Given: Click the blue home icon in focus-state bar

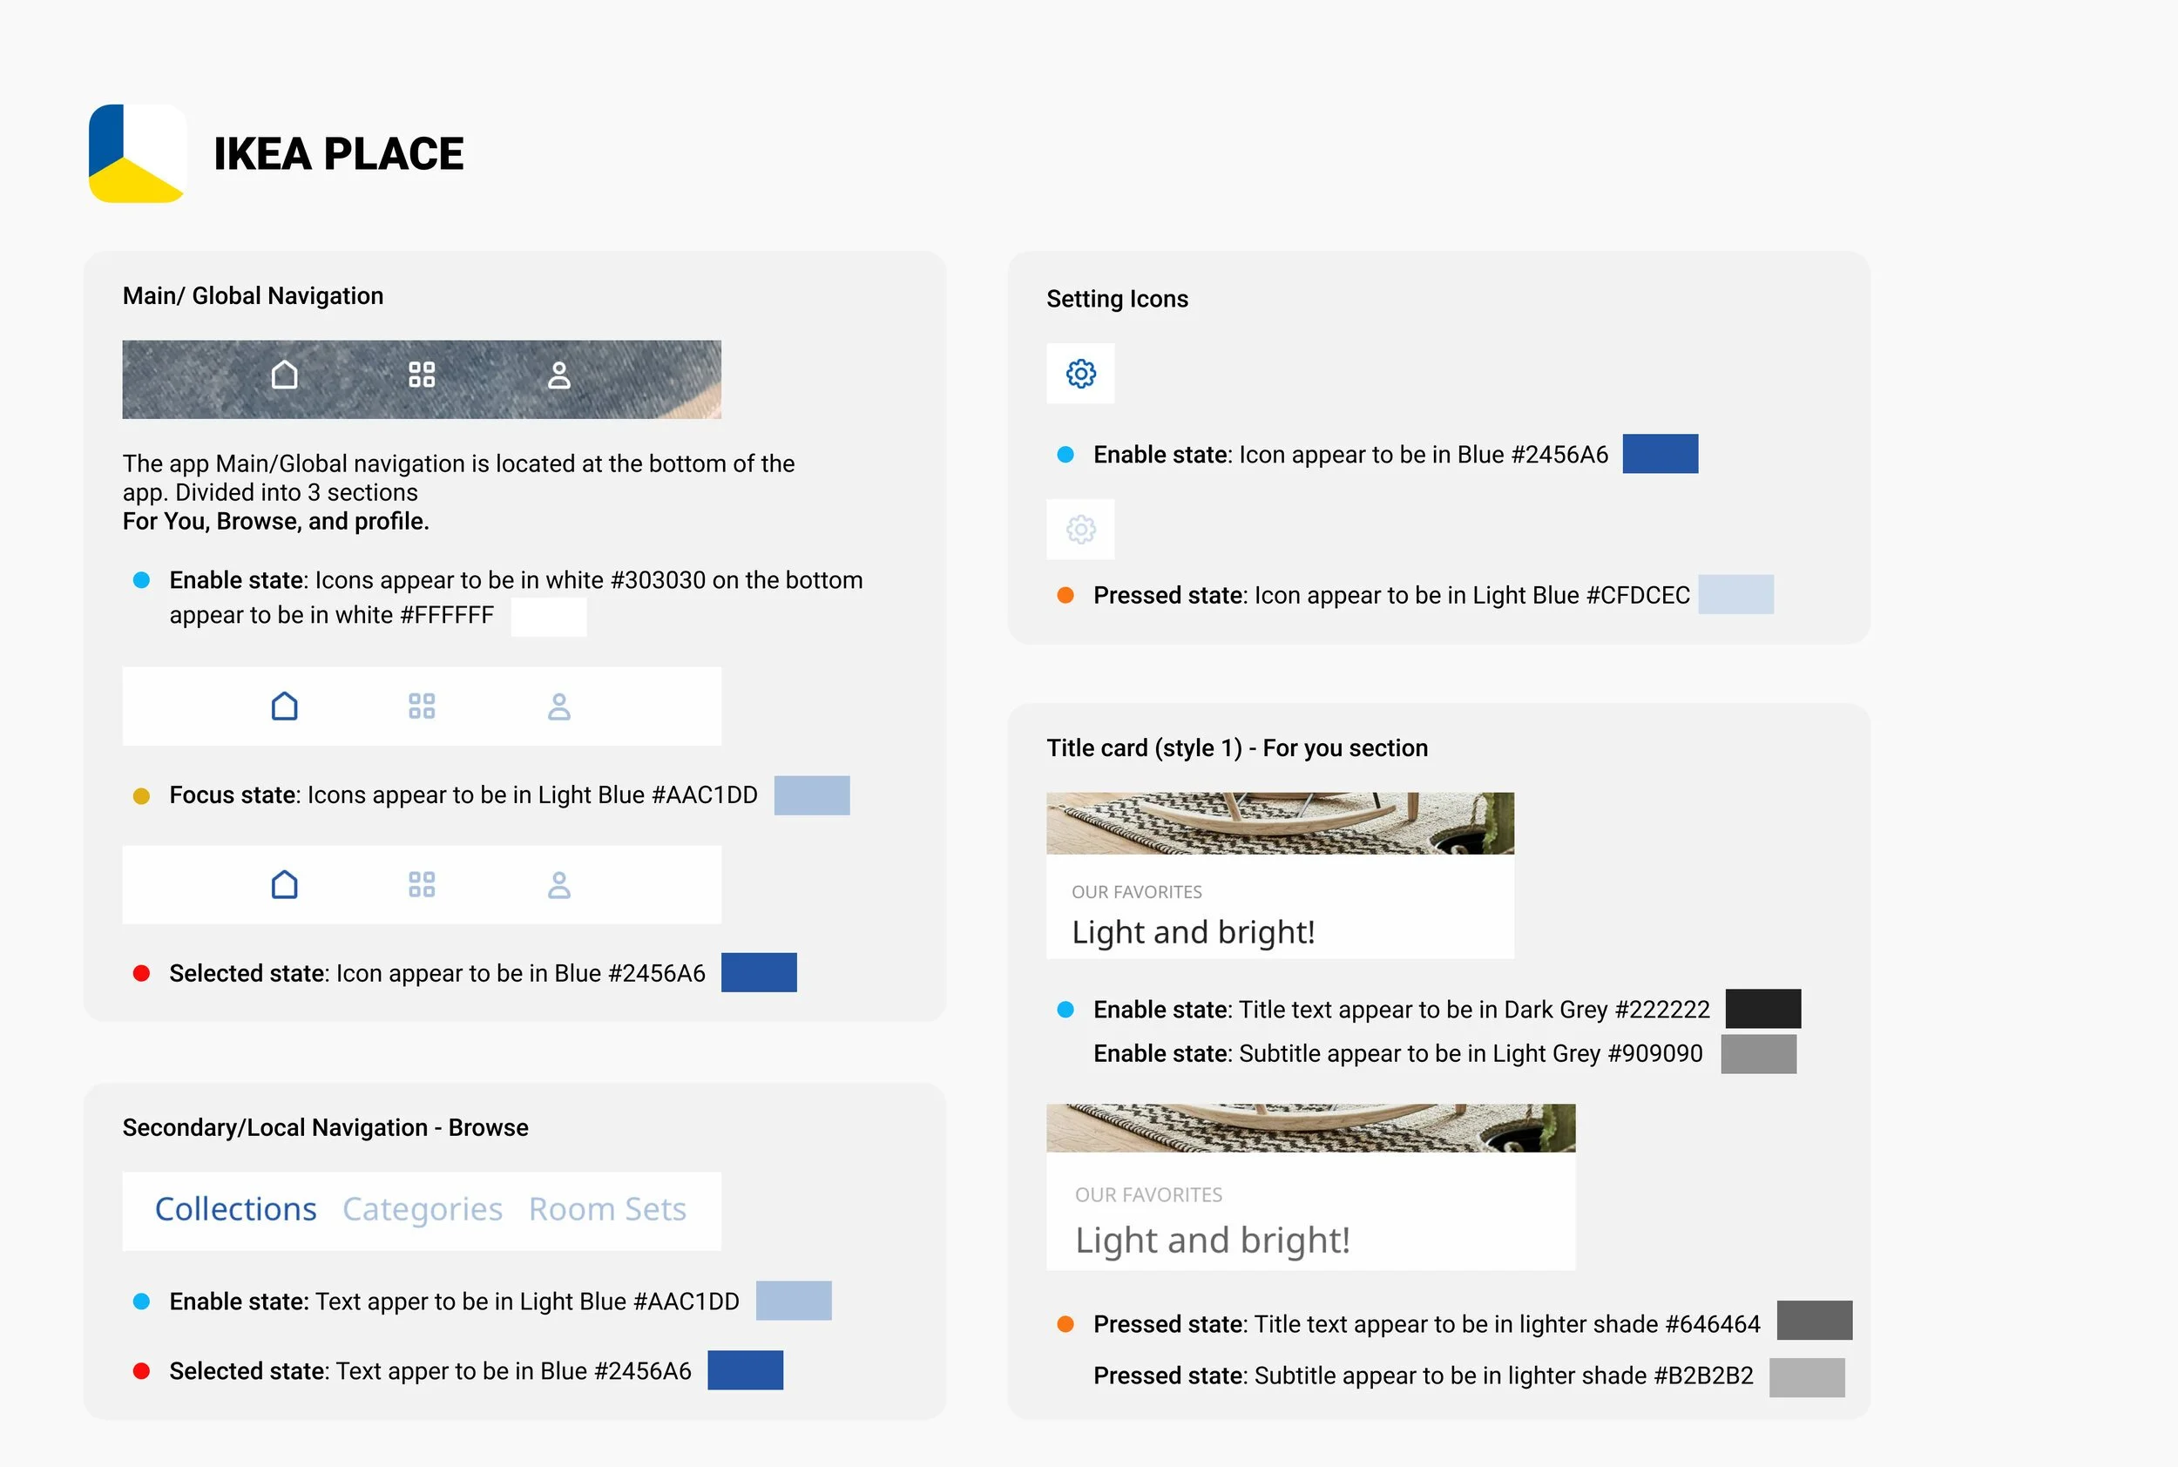Looking at the screenshot, I should [284, 706].
